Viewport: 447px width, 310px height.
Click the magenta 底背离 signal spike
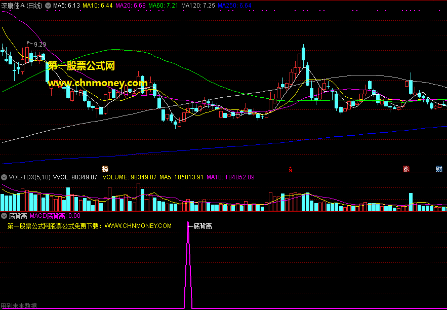188,265
